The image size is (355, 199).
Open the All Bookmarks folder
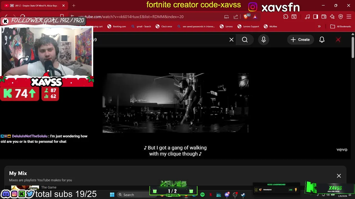341,27
